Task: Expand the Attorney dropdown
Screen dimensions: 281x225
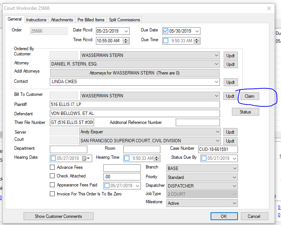Action: click(217, 64)
